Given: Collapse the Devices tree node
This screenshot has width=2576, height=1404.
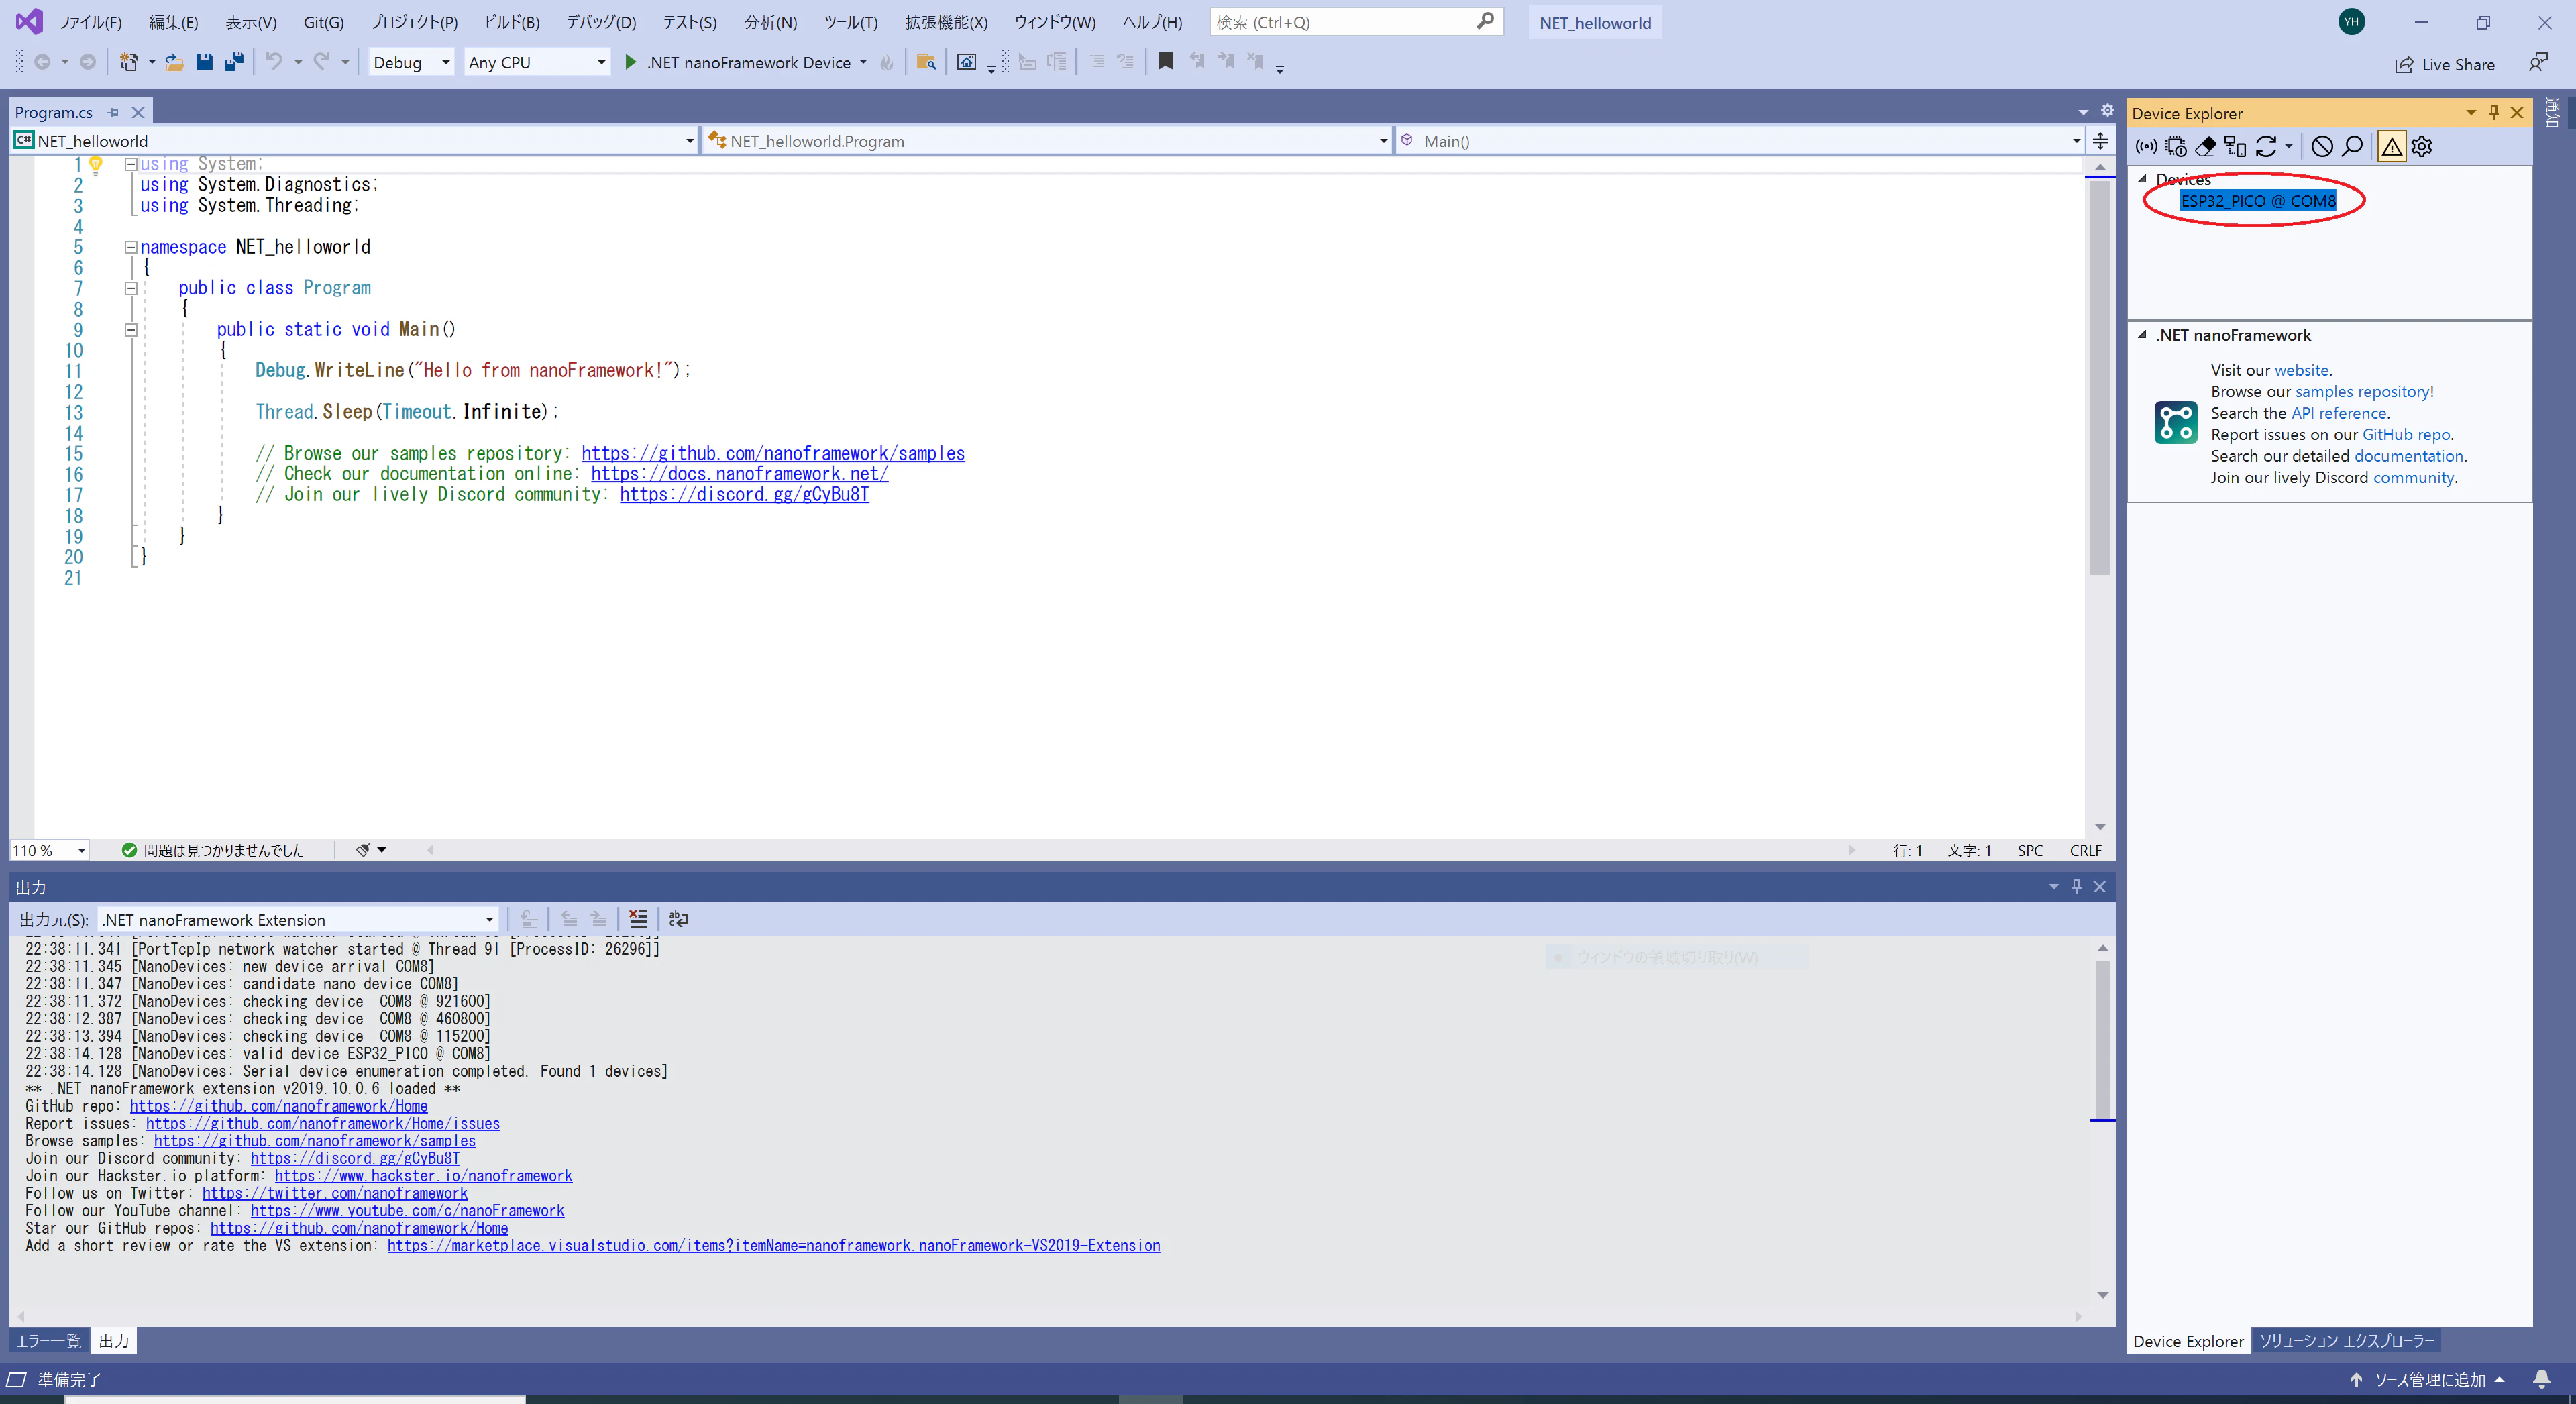Looking at the screenshot, I should click(x=2142, y=179).
